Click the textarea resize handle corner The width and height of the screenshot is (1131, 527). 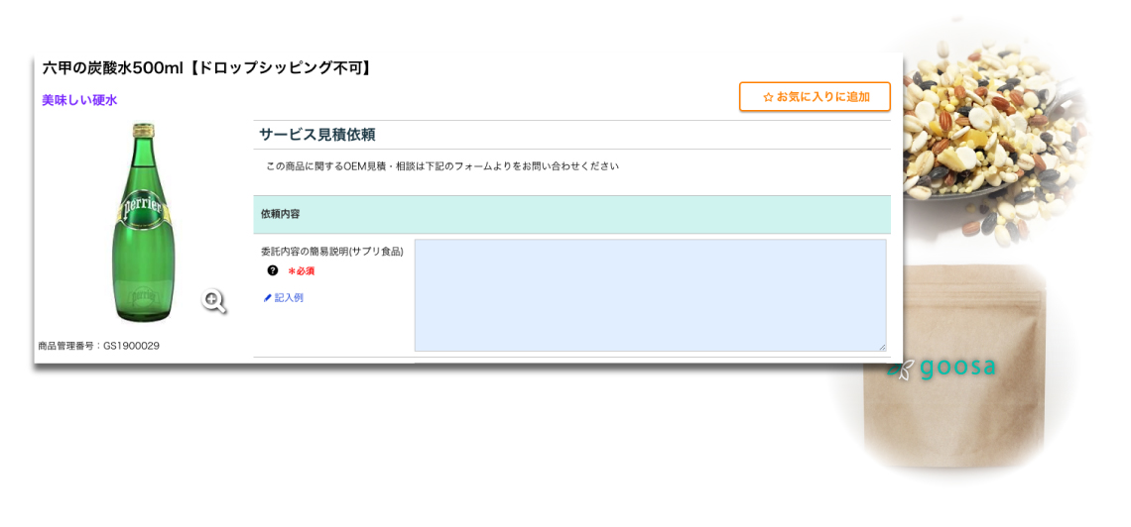click(x=881, y=347)
